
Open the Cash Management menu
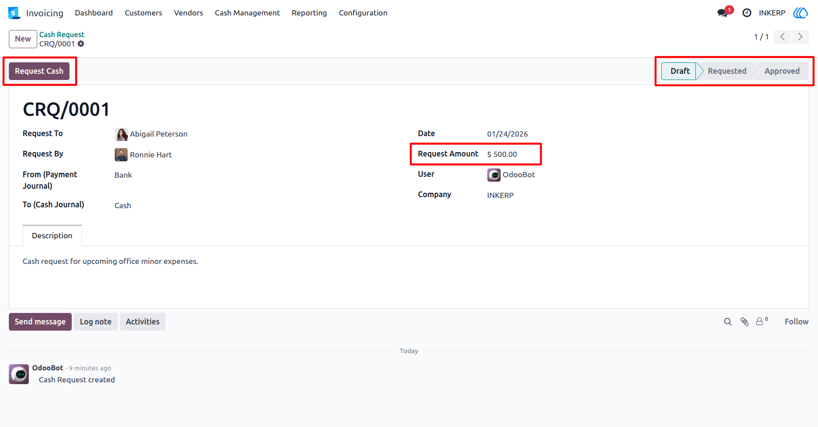[x=247, y=13]
